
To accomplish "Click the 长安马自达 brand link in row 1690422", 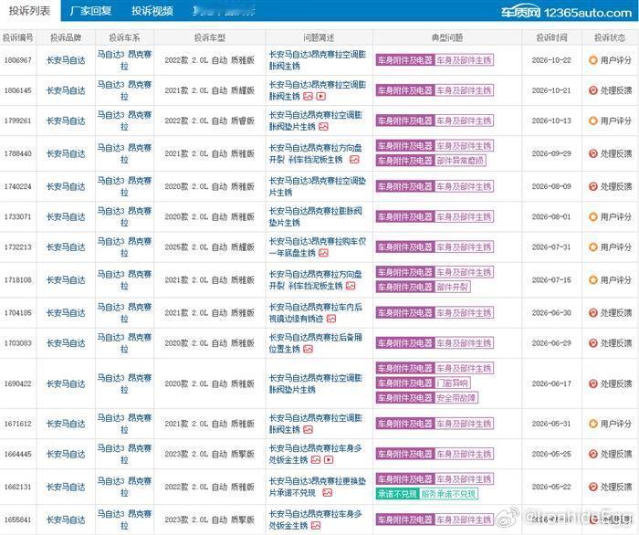I will (66, 383).
